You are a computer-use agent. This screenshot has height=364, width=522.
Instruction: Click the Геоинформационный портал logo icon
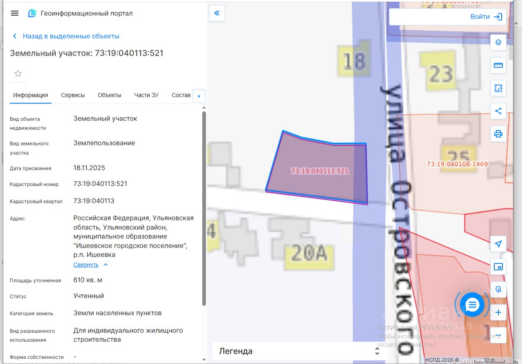point(32,13)
